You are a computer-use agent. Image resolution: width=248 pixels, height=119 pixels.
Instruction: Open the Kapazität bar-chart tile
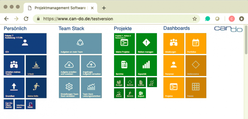pyautogui.click(x=147, y=66)
